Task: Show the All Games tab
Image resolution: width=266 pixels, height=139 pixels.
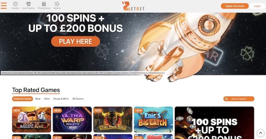Action: [x=78, y=99]
